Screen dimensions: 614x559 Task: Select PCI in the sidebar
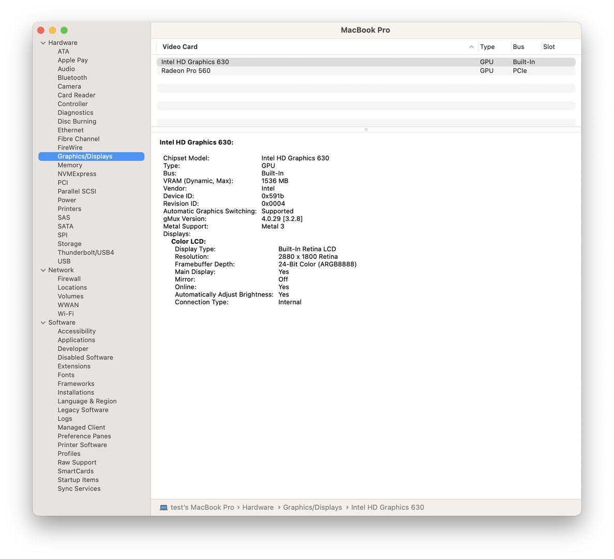(x=63, y=183)
